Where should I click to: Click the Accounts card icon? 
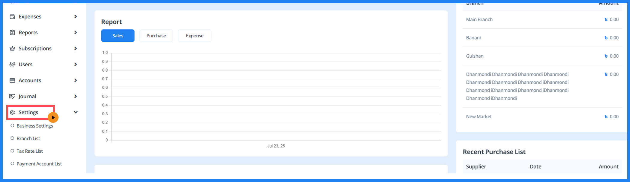tap(12, 80)
